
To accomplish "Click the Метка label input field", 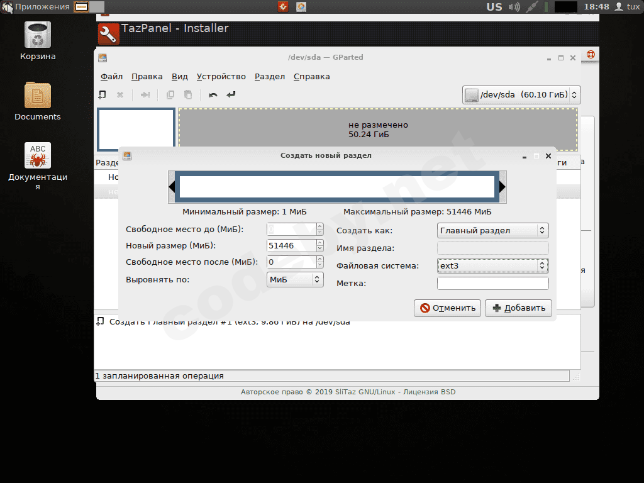I will pyautogui.click(x=493, y=284).
